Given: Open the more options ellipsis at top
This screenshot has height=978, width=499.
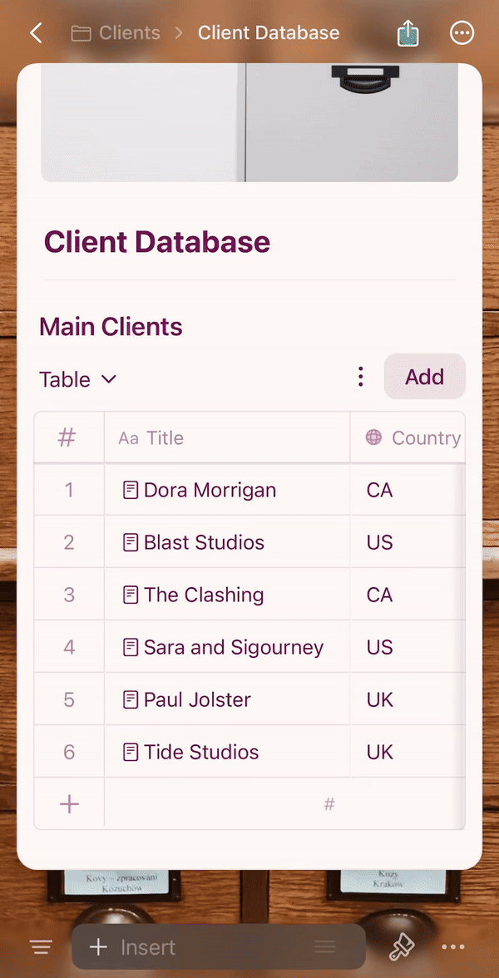Looking at the screenshot, I should tap(462, 32).
